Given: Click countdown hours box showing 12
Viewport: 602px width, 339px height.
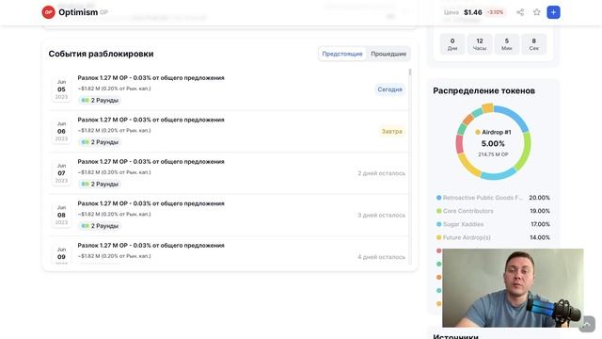Looking at the screenshot, I should pyautogui.click(x=480, y=44).
